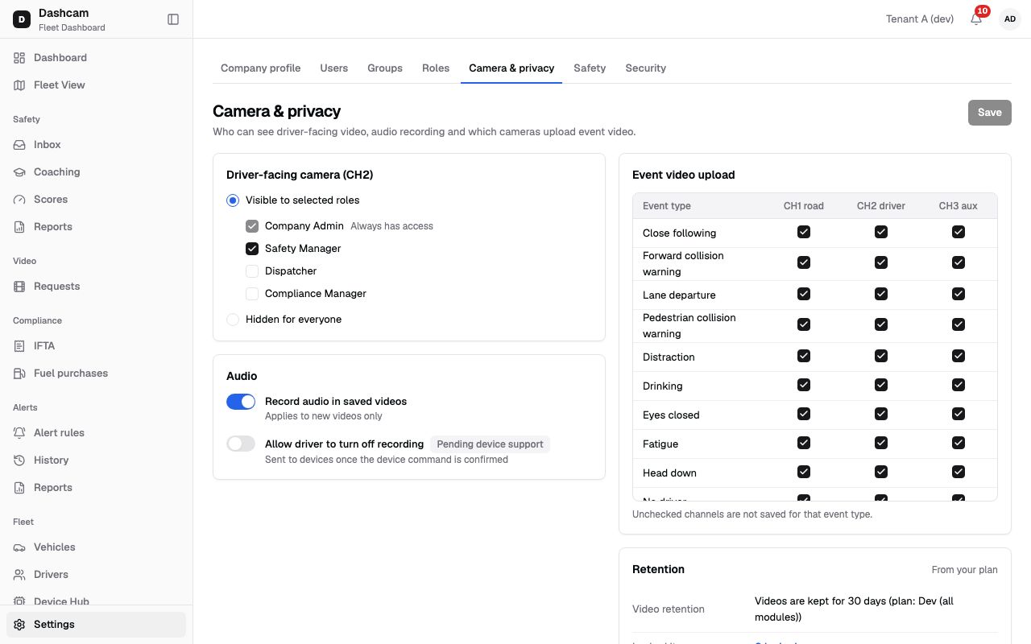Select Hidden for everyone radio
This screenshot has height=644, width=1031.
[233, 320]
